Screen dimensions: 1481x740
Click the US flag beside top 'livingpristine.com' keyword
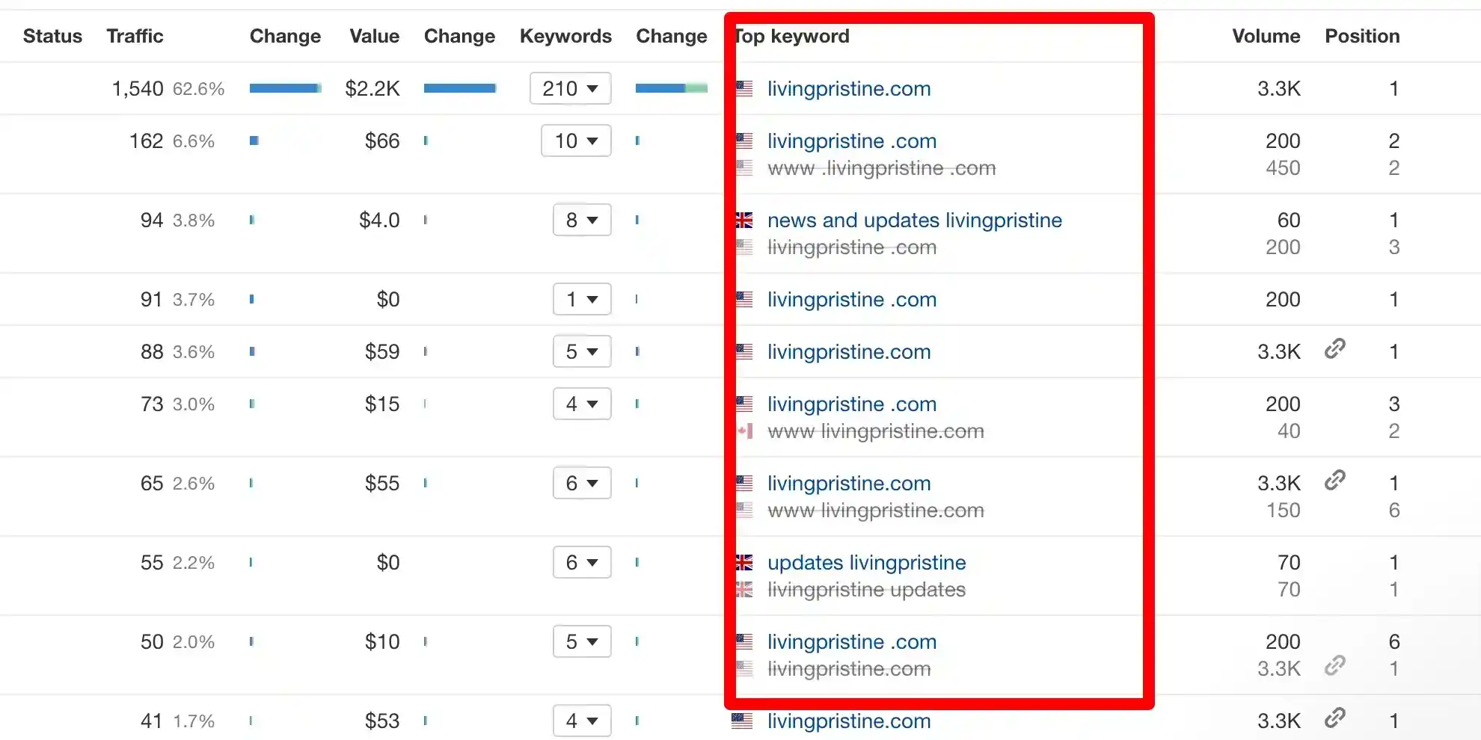click(744, 89)
